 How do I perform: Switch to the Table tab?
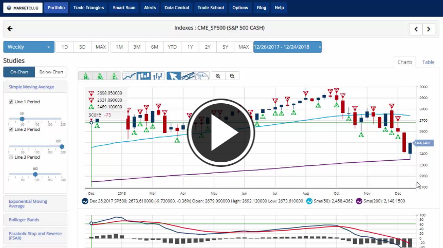point(428,62)
